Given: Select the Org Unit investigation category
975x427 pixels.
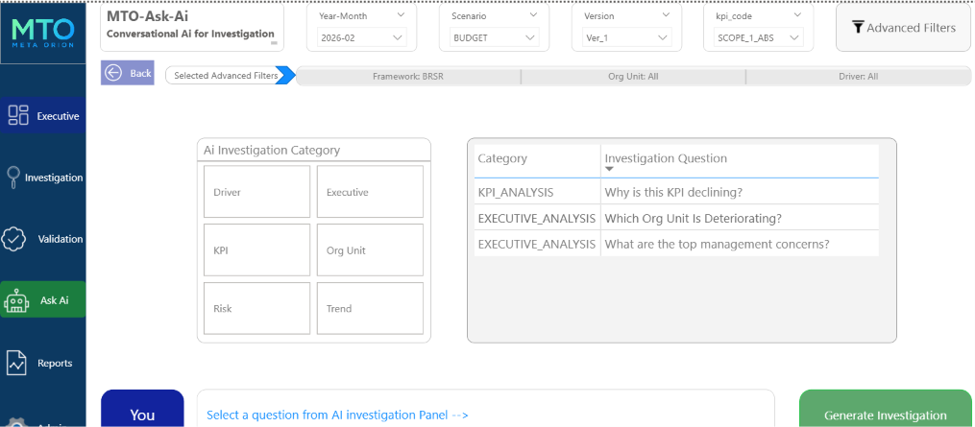Looking at the screenshot, I should (x=370, y=249).
